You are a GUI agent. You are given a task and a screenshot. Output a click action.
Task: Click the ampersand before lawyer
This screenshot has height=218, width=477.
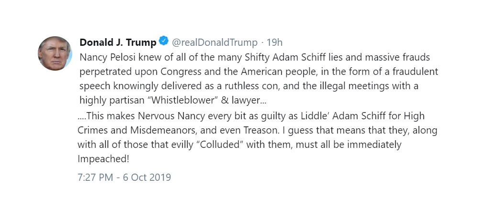point(224,100)
